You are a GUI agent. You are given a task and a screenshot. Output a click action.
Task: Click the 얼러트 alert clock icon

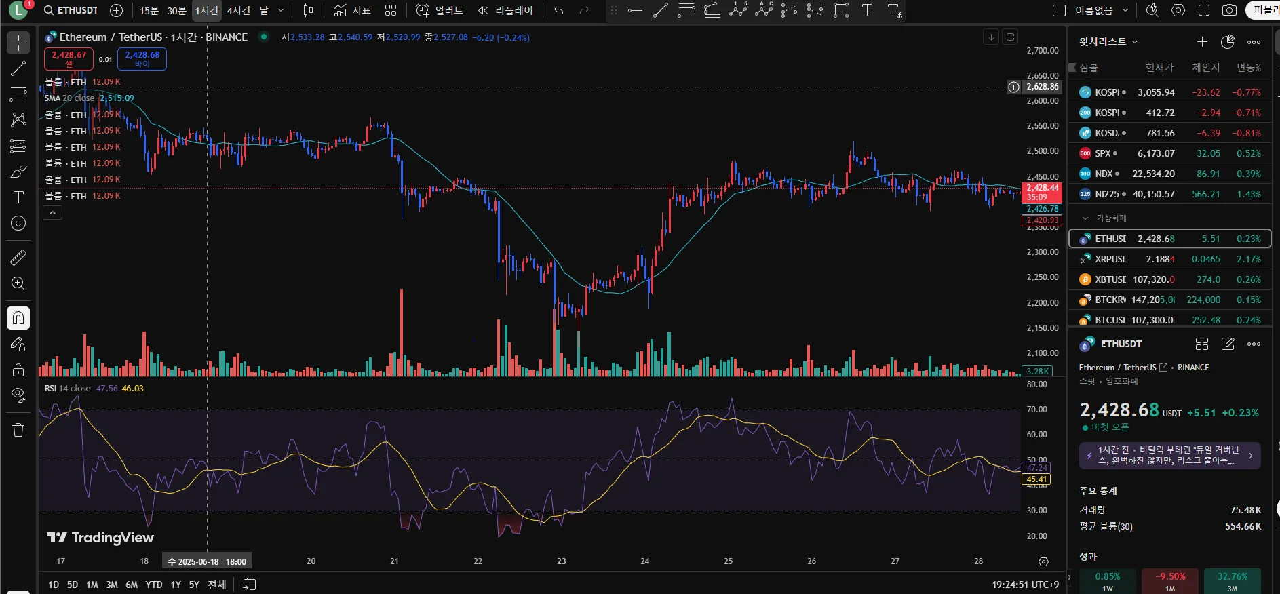tap(423, 10)
